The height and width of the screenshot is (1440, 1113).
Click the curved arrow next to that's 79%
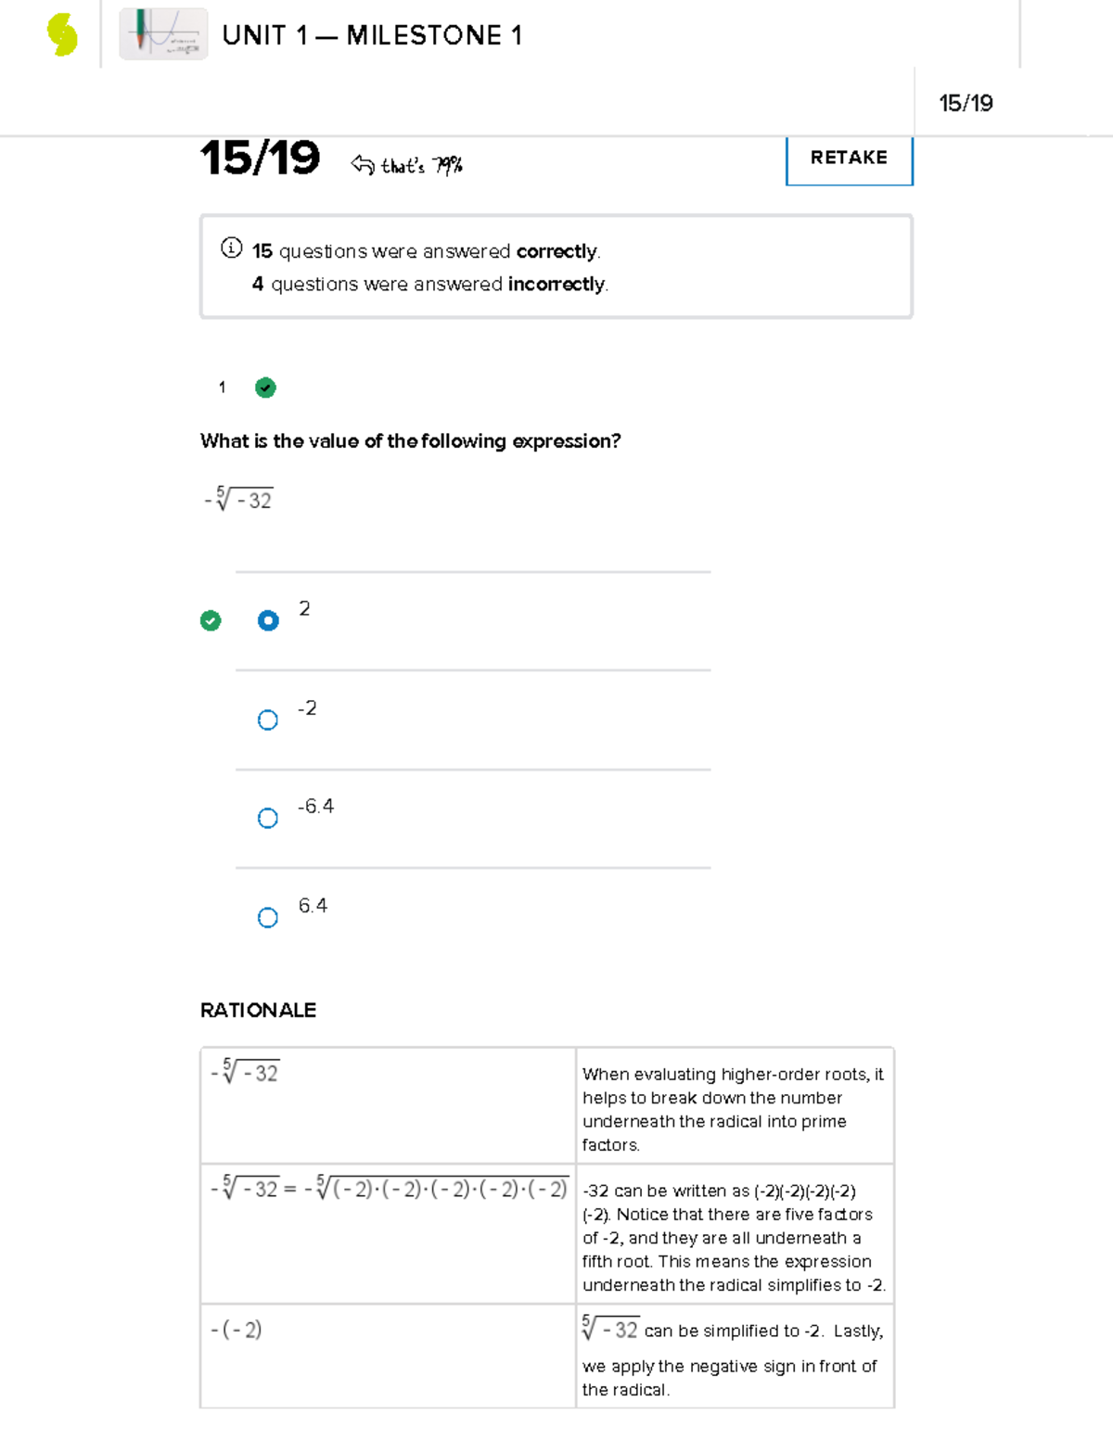pos(362,165)
